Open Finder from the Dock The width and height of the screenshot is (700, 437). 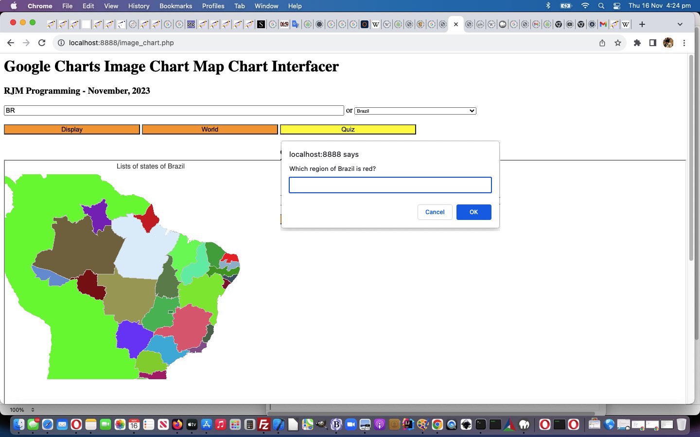(x=18, y=425)
